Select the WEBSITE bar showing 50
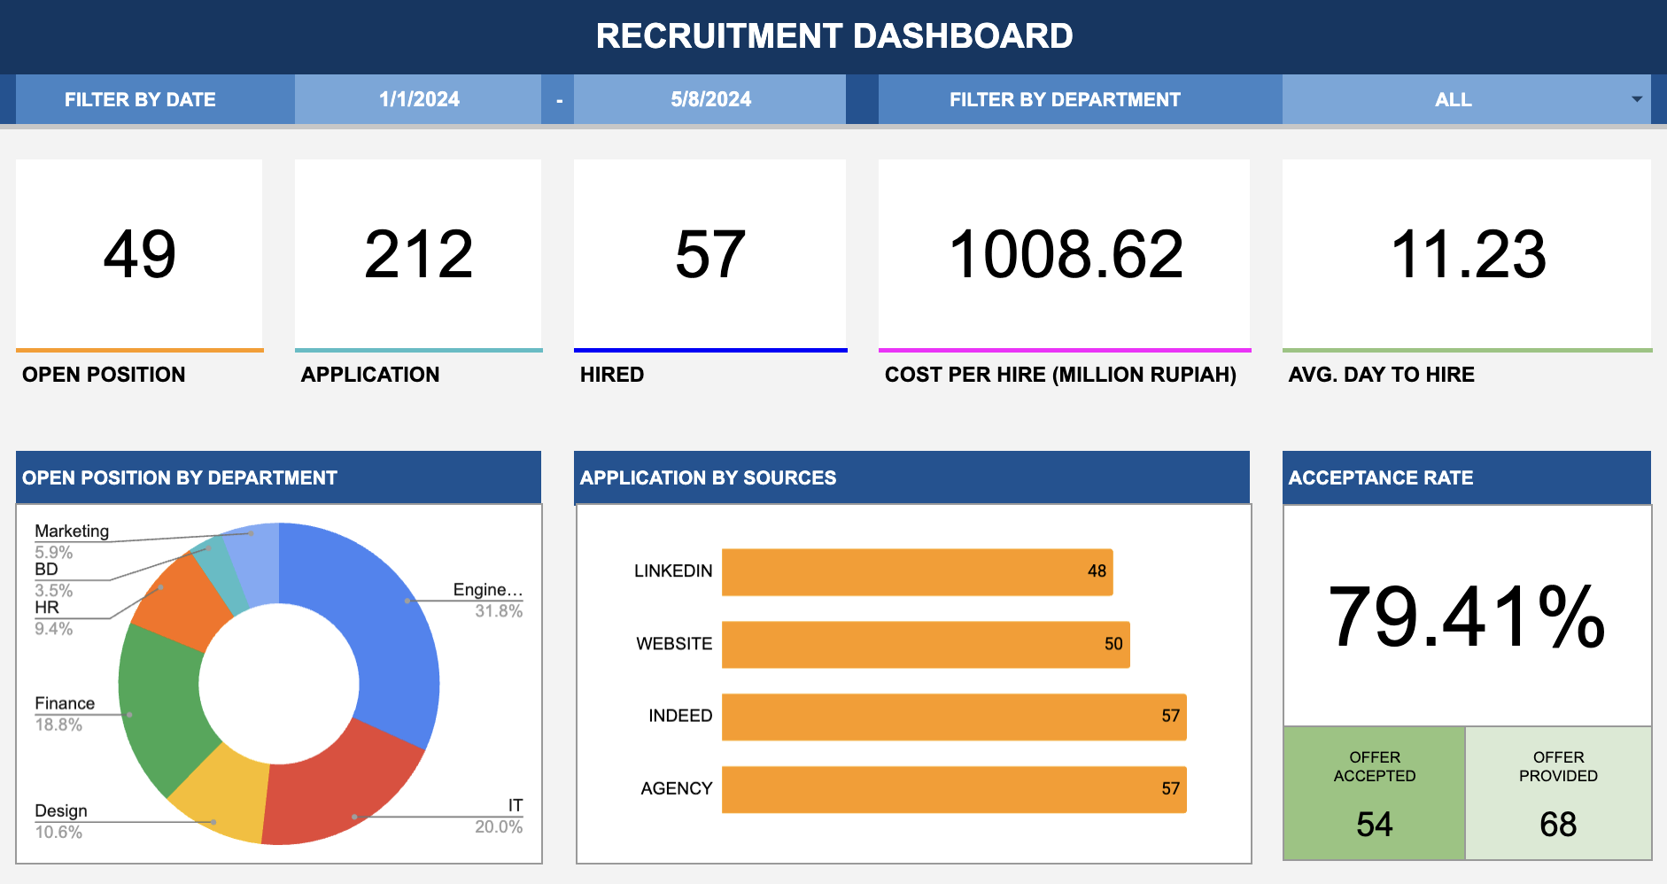The image size is (1667, 884). 925,645
